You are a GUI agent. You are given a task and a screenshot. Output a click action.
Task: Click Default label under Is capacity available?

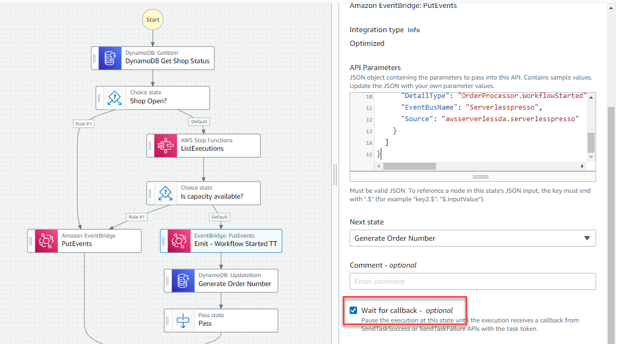pos(220,217)
